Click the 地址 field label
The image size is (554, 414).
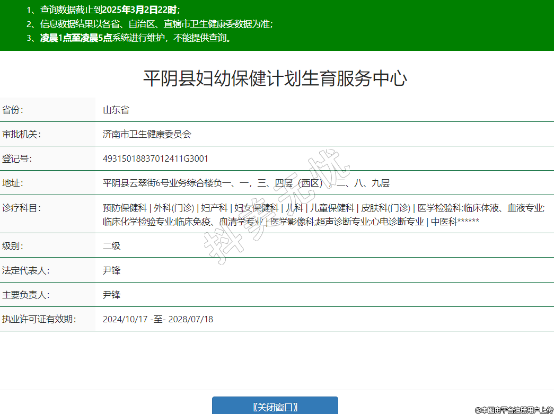tap(13, 183)
